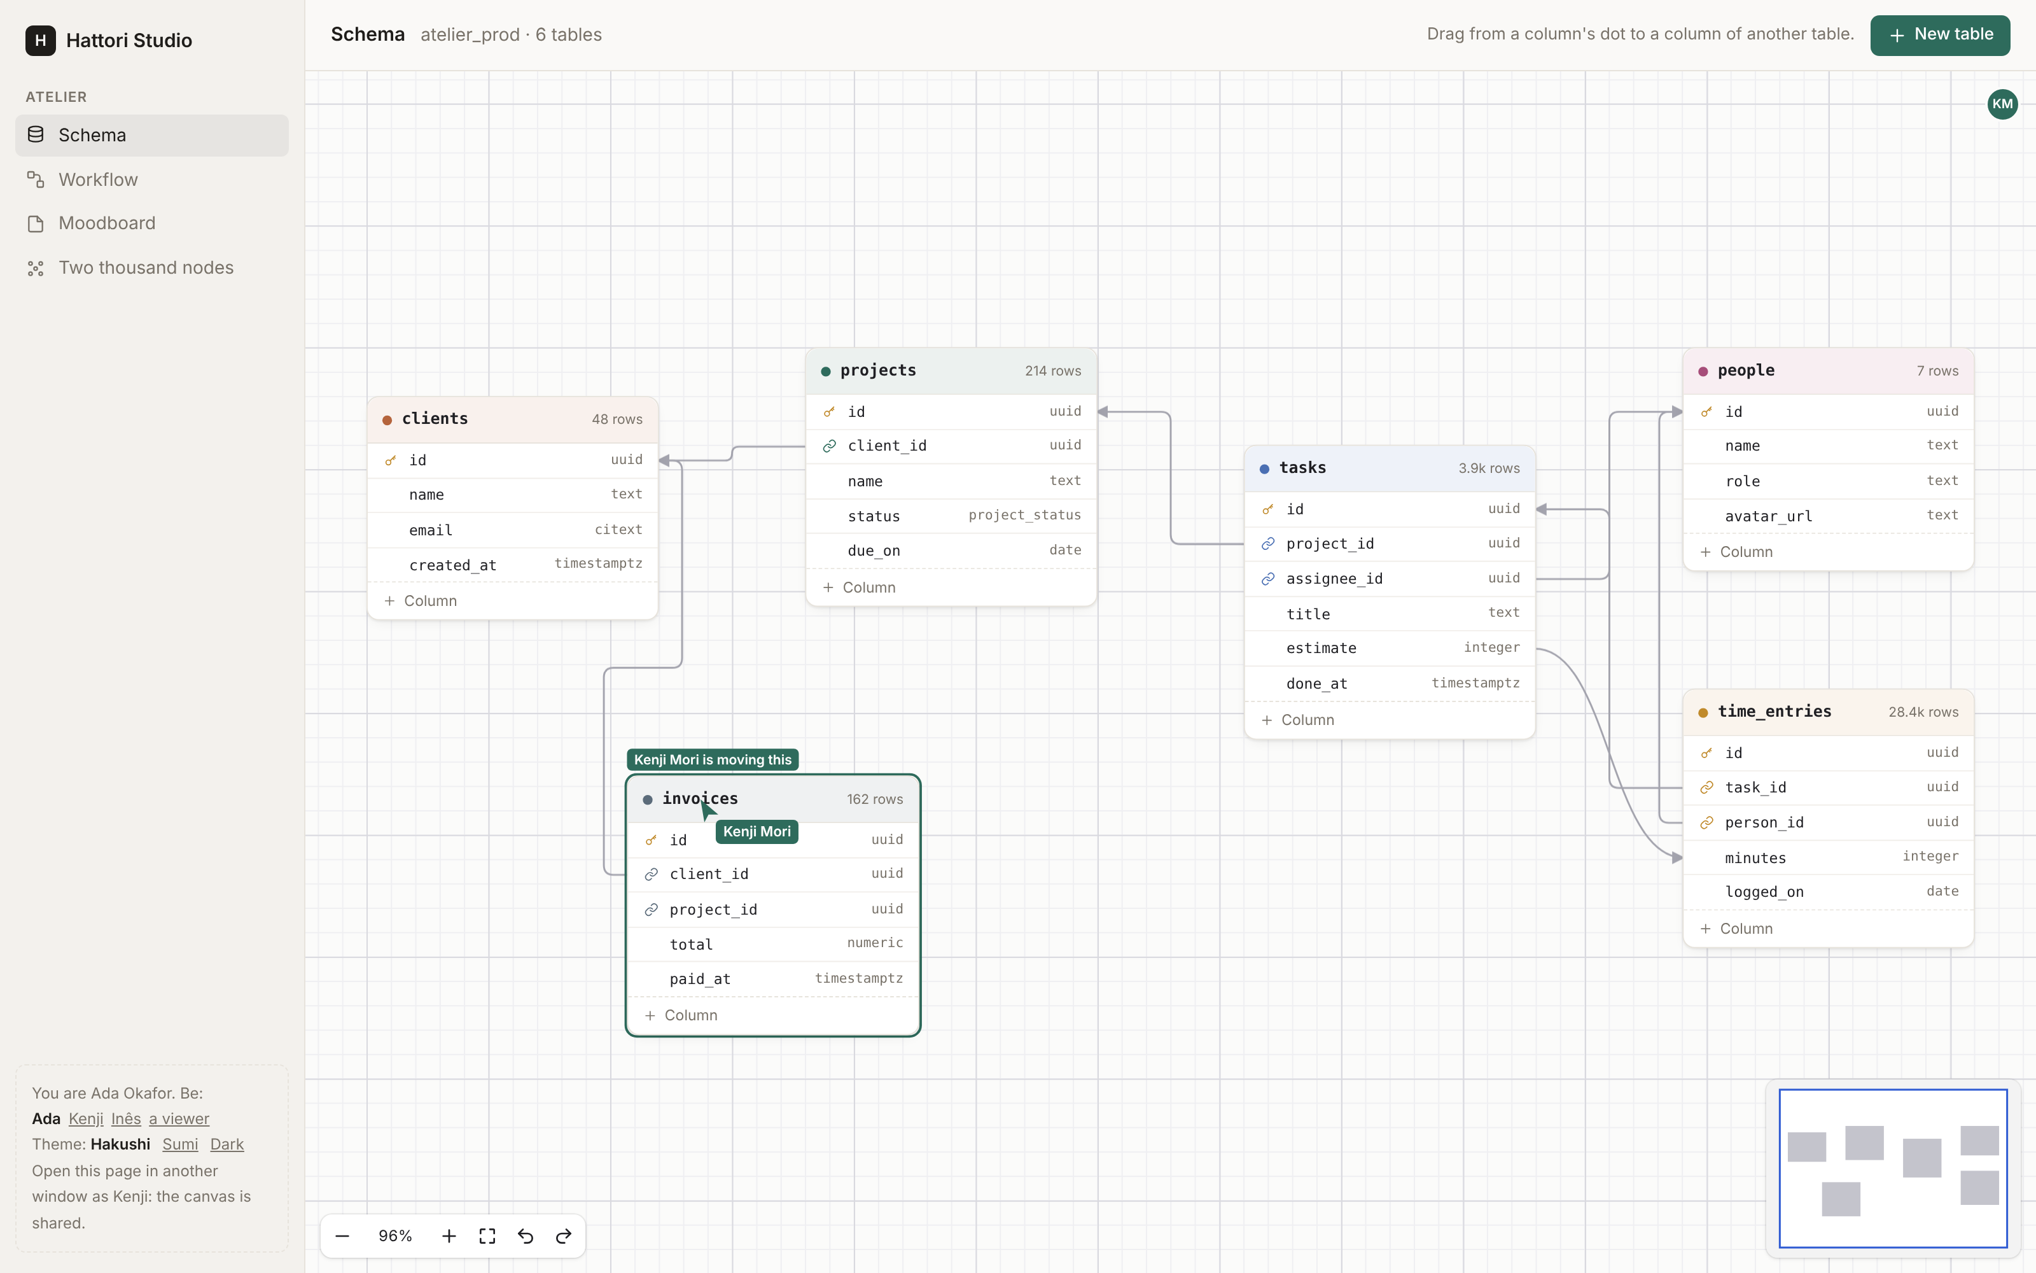
Task: Select the Sumi theme
Action: pyautogui.click(x=180, y=1144)
